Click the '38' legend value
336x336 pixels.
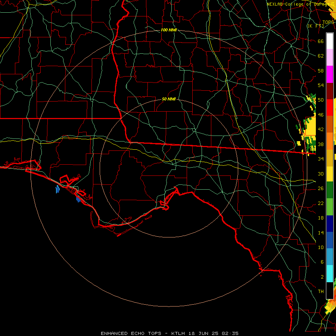[321, 144]
